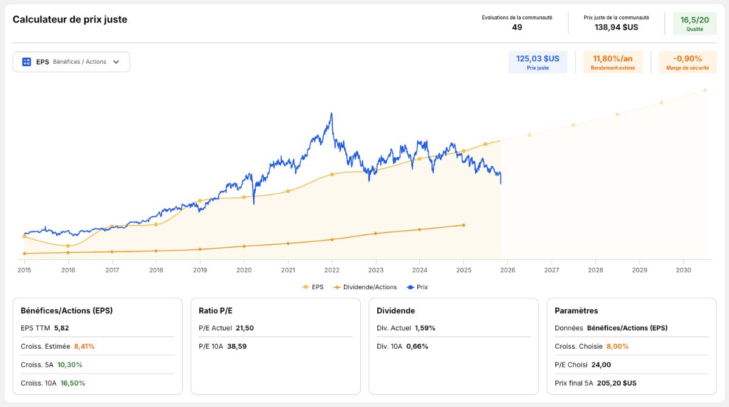The width and height of the screenshot is (729, 407).
Task: Click the 2030 projected EPS point
Action: 705,90
